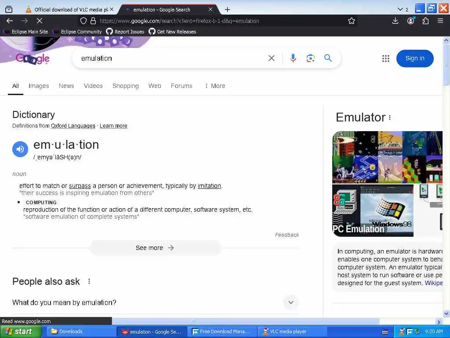Click the system tray clock
This screenshot has height=338, width=450.
(433, 332)
